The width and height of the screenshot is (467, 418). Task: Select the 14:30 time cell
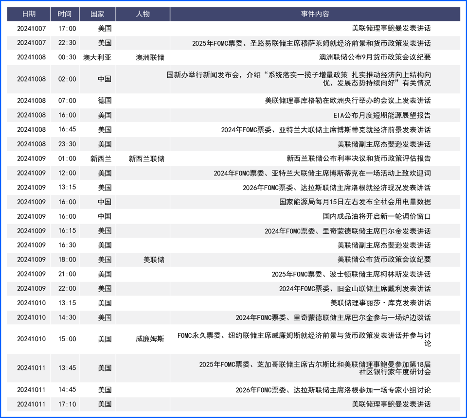[67, 317]
